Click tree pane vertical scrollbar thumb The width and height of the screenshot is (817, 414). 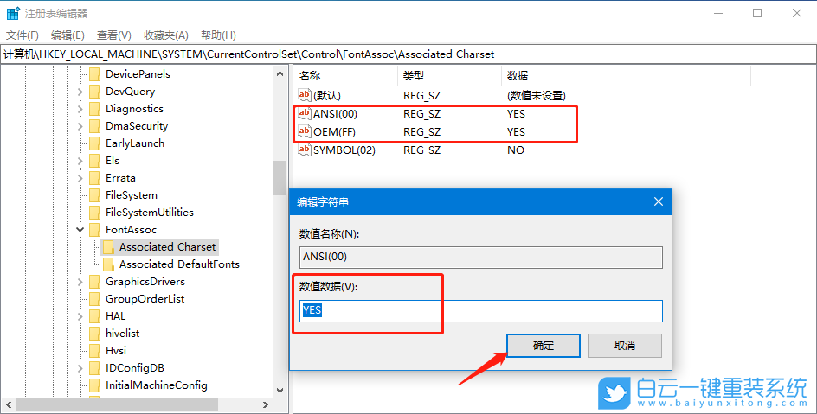pos(280,178)
